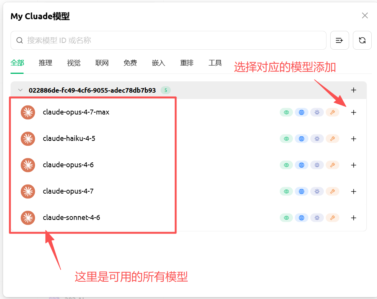Open the 联网 tab
The image size is (377, 299).
coord(102,63)
